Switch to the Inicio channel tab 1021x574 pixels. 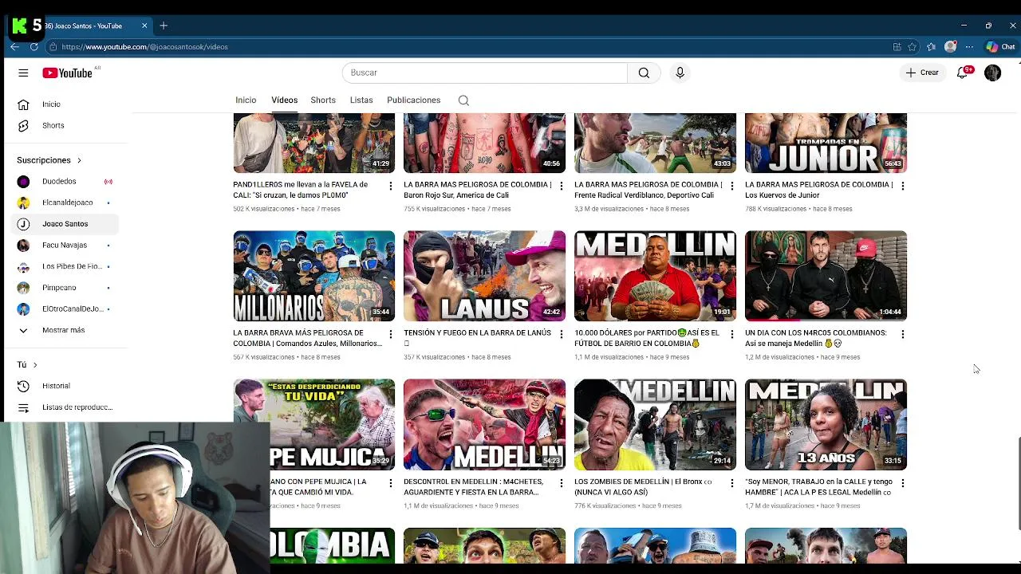coord(246,100)
